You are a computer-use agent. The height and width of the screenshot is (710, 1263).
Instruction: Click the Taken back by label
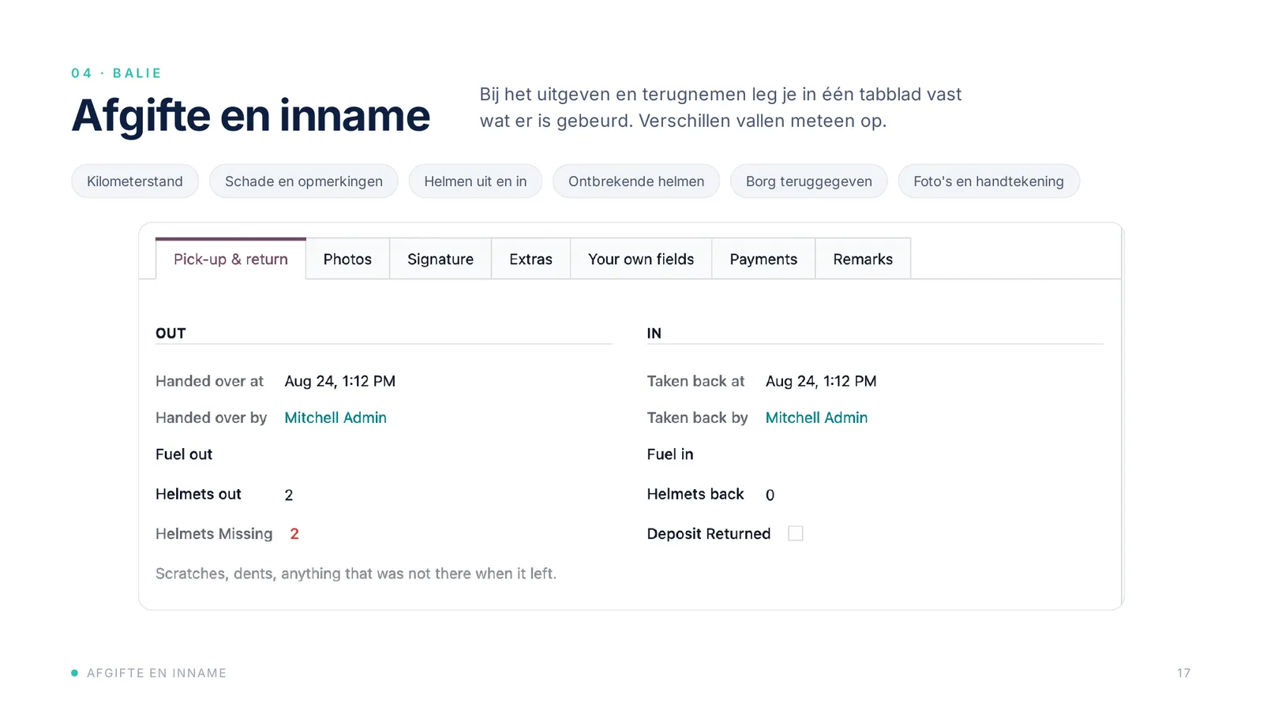pyautogui.click(x=697, y=417)
